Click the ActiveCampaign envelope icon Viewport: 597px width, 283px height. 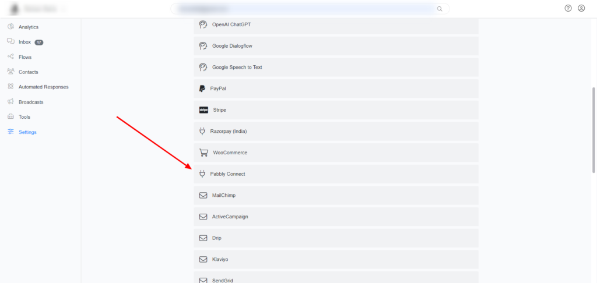point(203,217)
